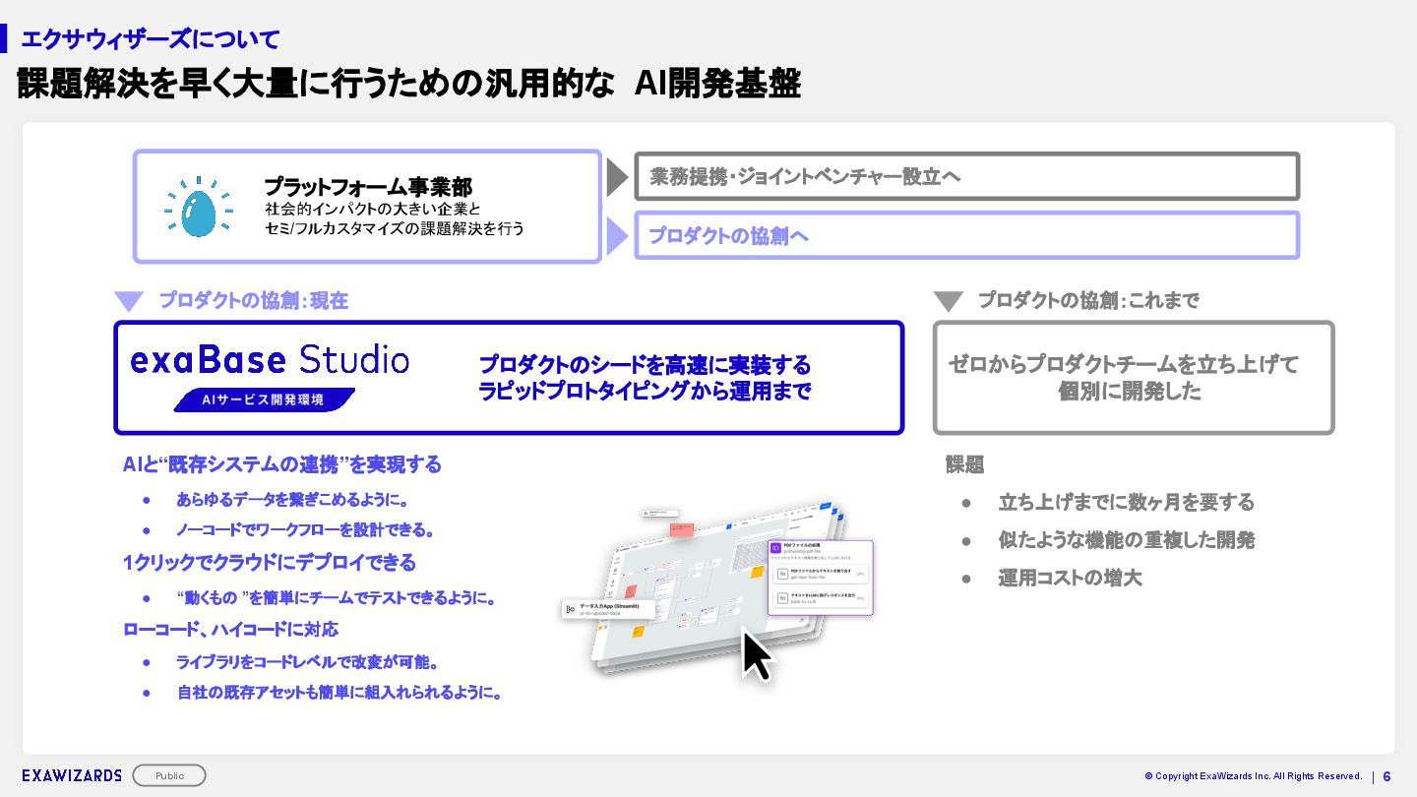1417x797 pixels.
Task: Click text ラピッドプロトタイピングから運用まで
Action: tap(645, 391)
